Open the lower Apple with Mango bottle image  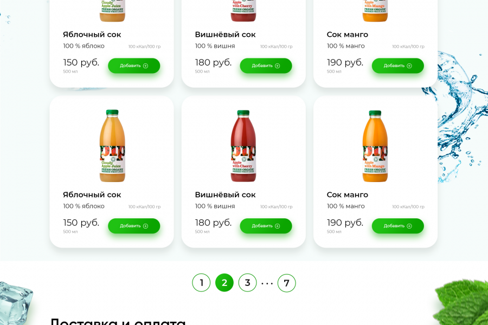[375, 146]
